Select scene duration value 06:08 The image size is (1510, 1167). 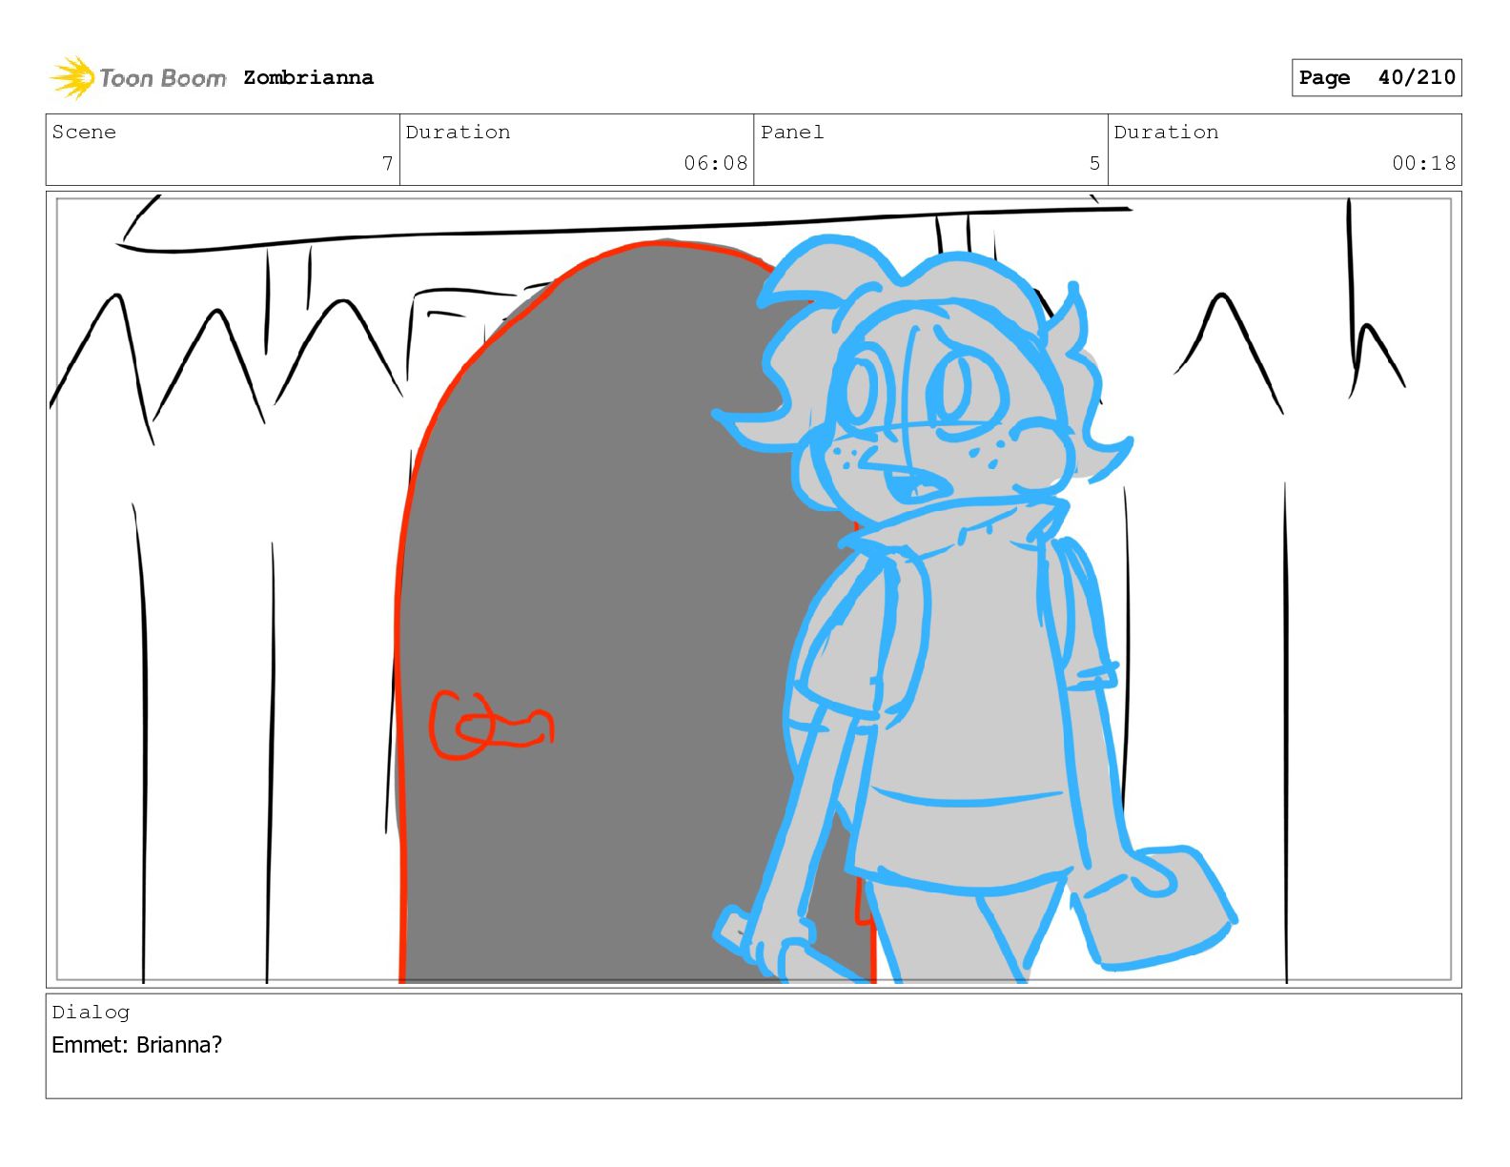(x=716, y=164)
